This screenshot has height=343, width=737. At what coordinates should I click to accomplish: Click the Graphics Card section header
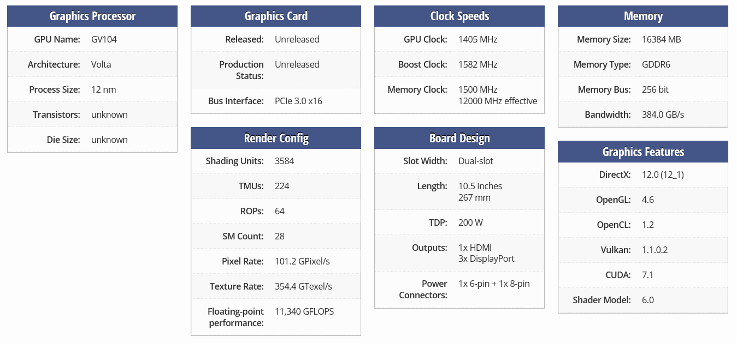click(x=276, y=16)
